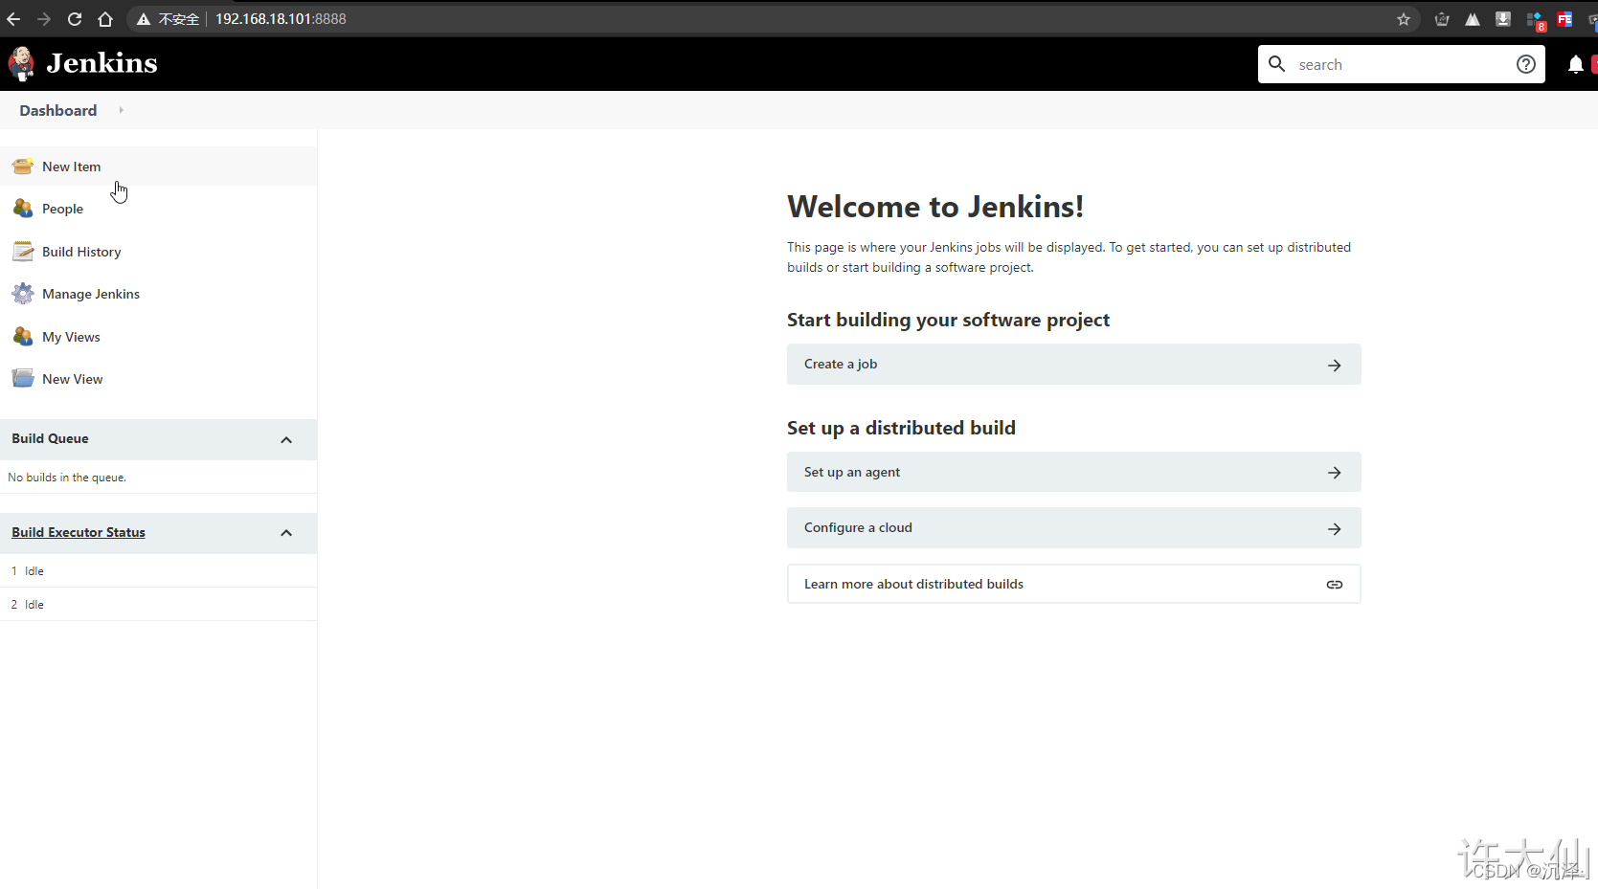The image size is (1598, 889).
Task: Click the browser back arrow
Action: point(13,19)
